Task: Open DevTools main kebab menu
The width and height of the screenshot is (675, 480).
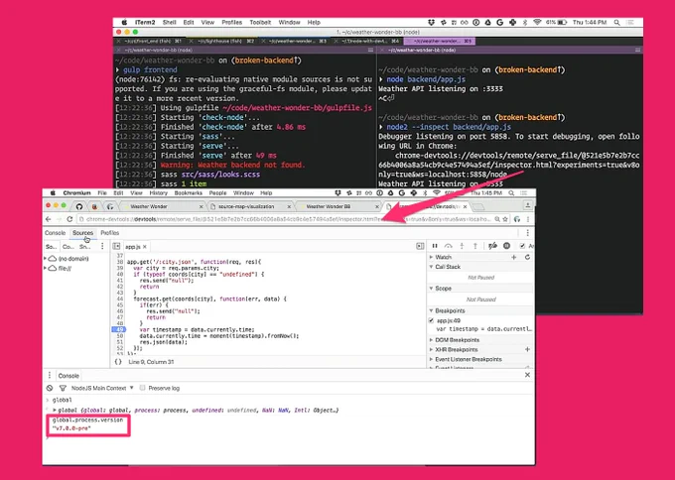Action: pos(527,233)
